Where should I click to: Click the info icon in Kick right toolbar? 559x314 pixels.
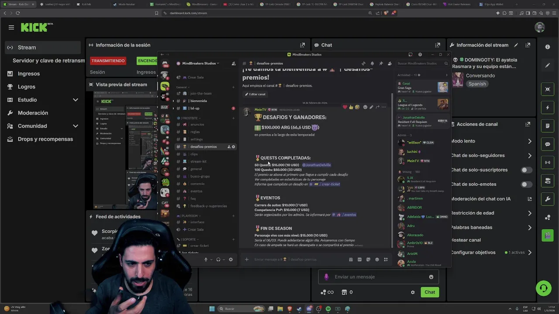[548, 47]
